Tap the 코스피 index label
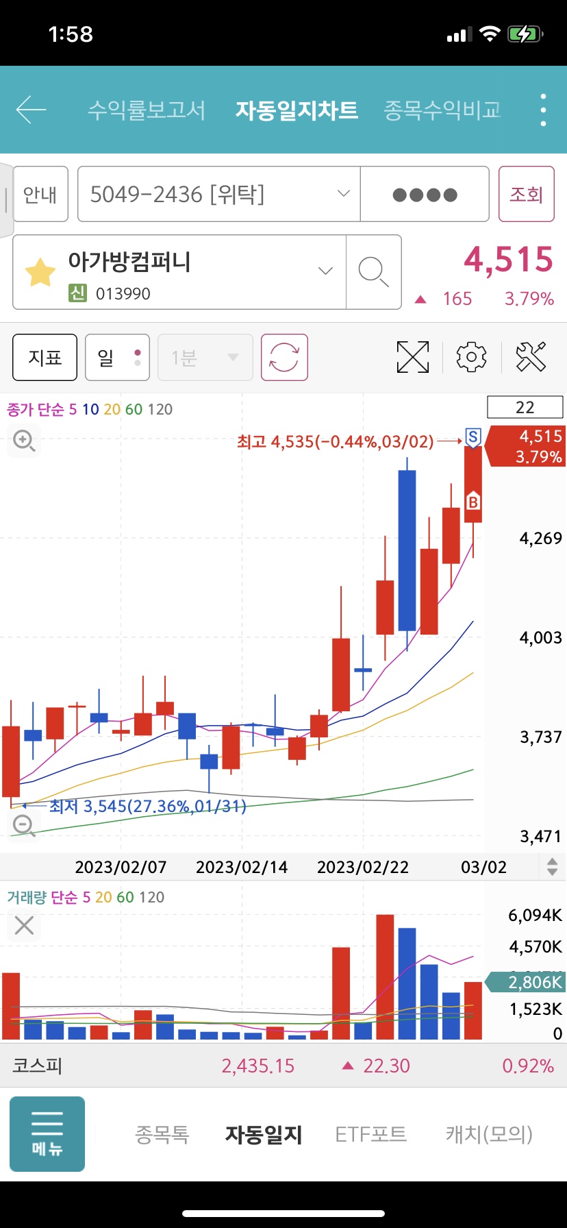The height and width of the screenshot is (1228, 567). [x=37, y=1066]
